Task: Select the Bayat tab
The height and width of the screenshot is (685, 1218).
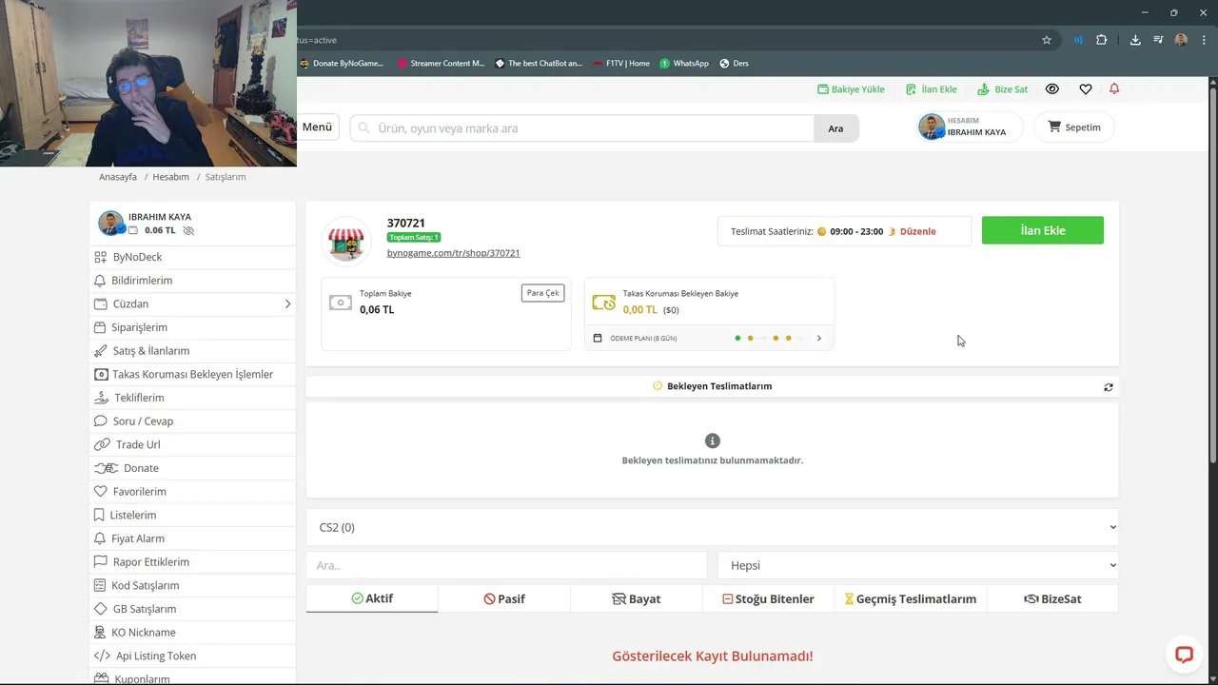Action: click(x=637, y=598)
